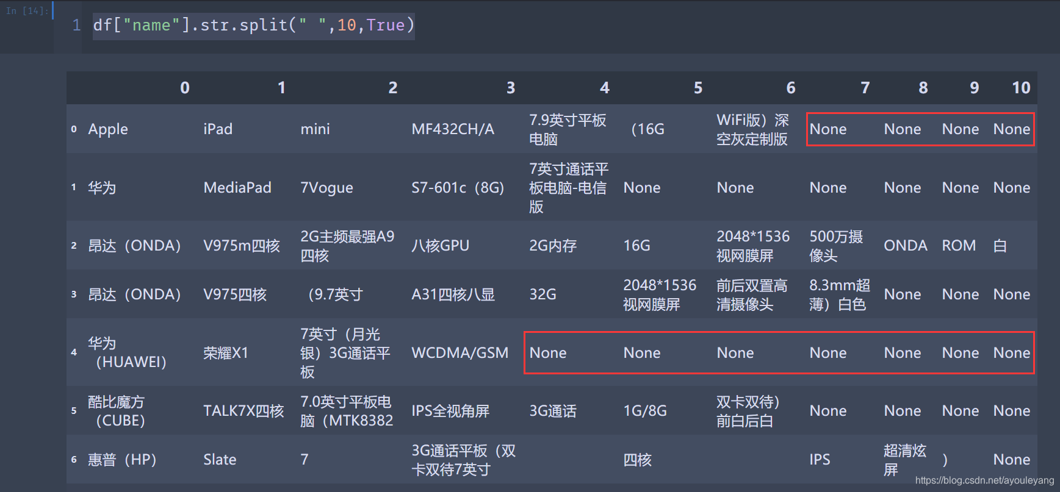Click column header 2

pos(393,88)
